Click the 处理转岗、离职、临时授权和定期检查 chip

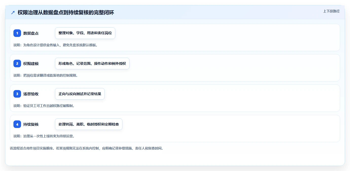tap(89, 124)
